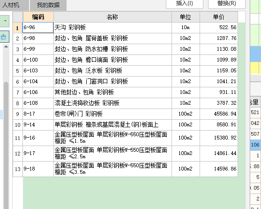Select code cell 6-100
261x209 pixels.
(x=38, y=60)
